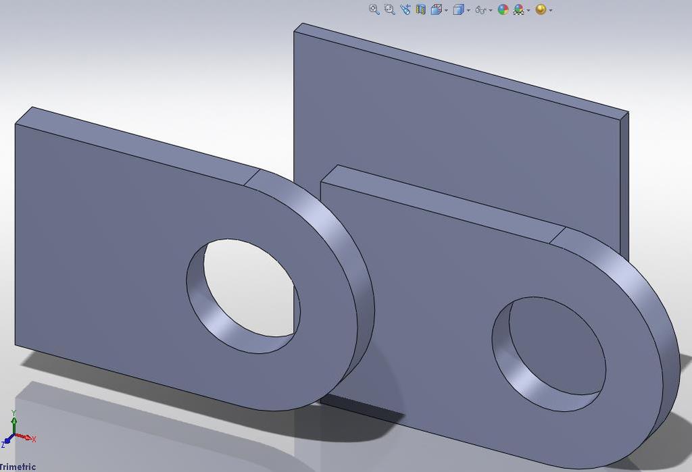This screenshot has height=472, width=692.
Task: Click the View Settings gold sphere icon
Action: [x=541, y=9]
